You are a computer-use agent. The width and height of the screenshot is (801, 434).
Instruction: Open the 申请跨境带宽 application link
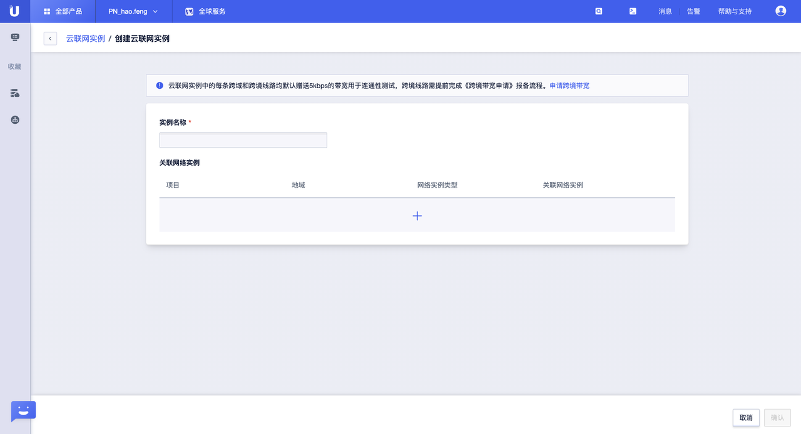[x=569, y=85]
